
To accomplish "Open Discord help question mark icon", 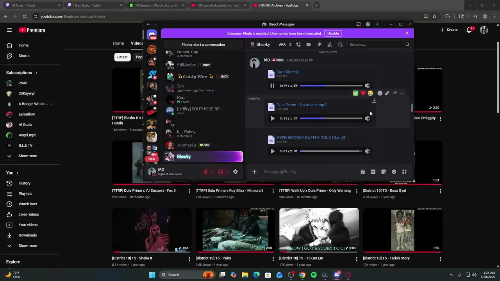I will [x=368, y=24].
